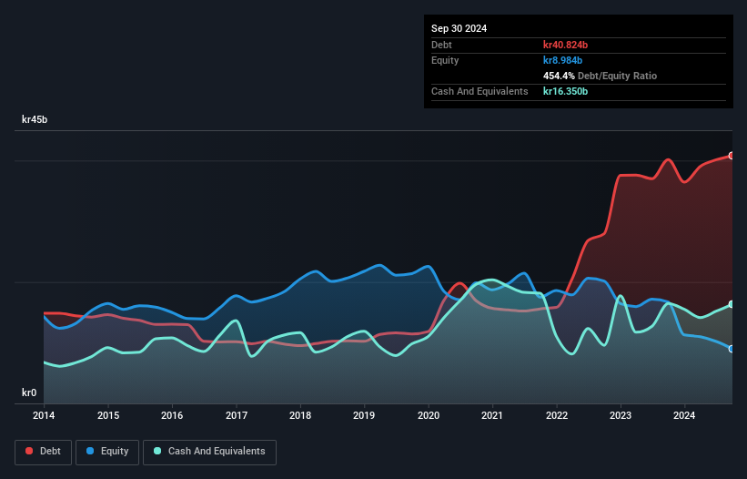Image resolution: width=747 pixels, height=479 pixels.
Task: Click the 2019 x-axis label
Action: point(364,415)
